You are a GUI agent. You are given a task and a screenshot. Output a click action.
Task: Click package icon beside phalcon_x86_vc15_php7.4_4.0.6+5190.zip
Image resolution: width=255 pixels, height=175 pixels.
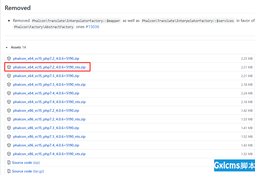(x=9, y=145)
